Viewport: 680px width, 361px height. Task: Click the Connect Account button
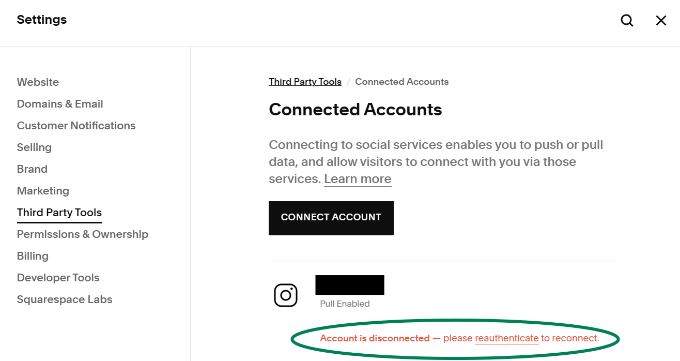point(331,218)
